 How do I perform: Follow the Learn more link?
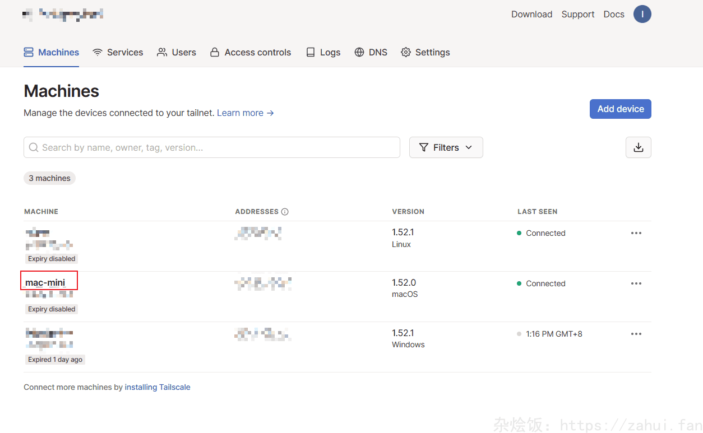(245, 113)
